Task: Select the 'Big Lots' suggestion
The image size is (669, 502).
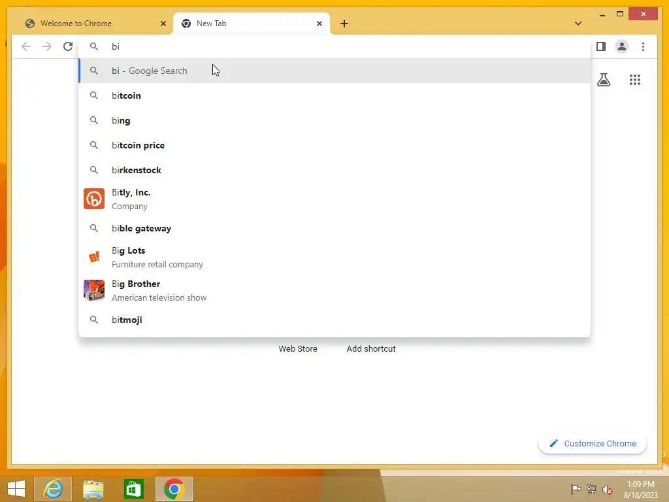Action: pos(335,257)
